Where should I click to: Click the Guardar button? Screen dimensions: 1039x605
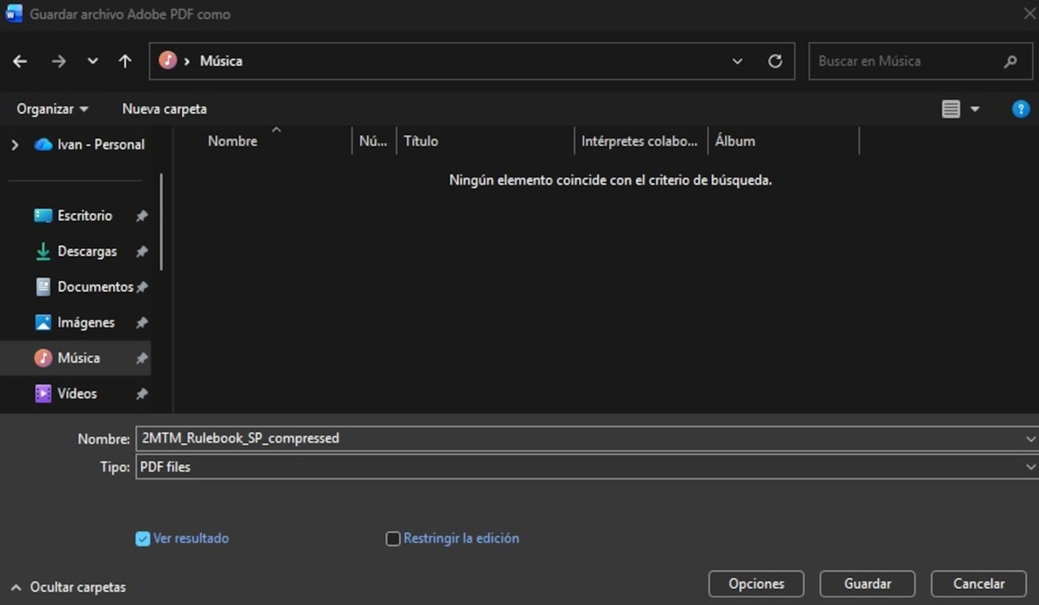point(867,584)
